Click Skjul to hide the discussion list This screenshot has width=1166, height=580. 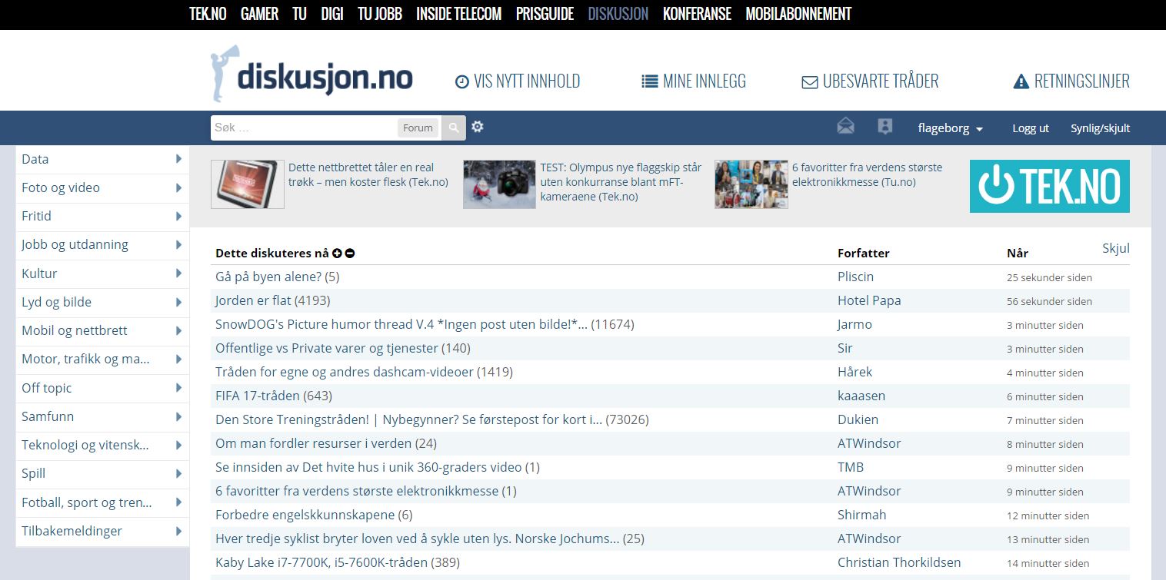coord(1116,248)
